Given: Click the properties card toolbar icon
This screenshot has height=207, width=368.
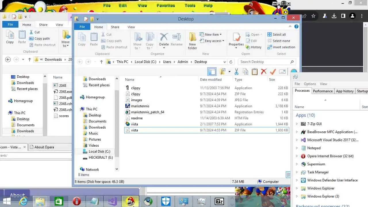Looking at the screenshot, I should (282, 72).
